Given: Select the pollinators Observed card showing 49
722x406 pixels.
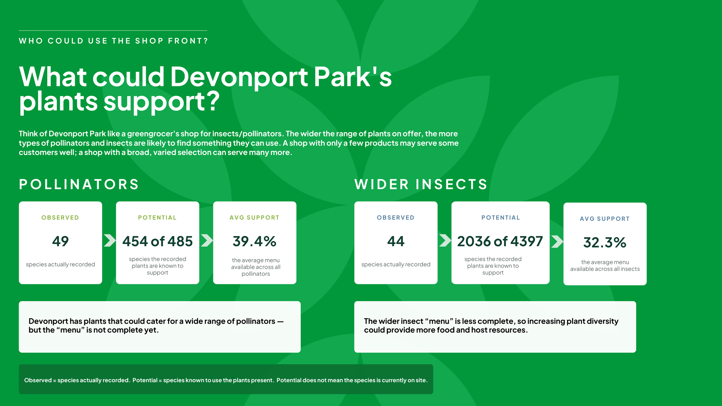Looking at the screenshot, I should click(60, 243).
